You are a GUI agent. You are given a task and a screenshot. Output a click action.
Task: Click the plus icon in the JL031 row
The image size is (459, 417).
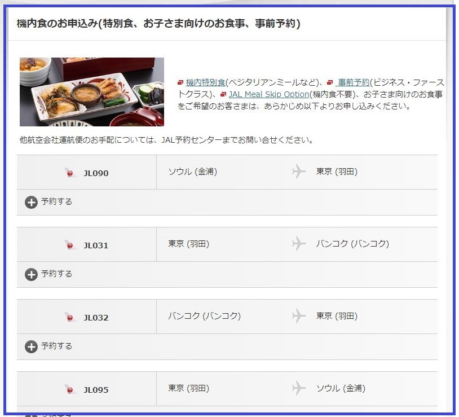click(x=31, y=275)
